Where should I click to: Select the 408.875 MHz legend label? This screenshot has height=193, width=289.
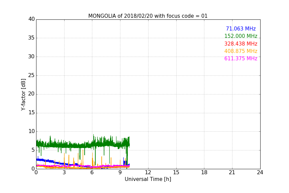coord(241,51)
